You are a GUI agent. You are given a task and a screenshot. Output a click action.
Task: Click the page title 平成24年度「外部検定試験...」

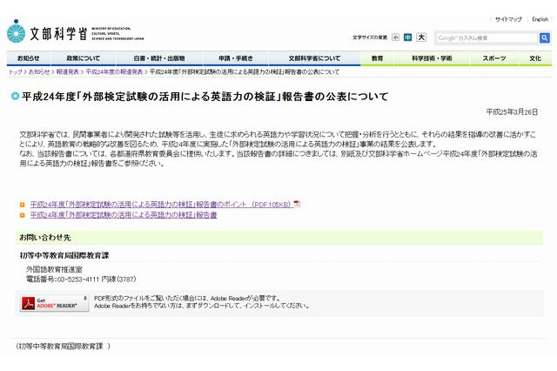[x=205, y=97]
